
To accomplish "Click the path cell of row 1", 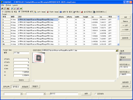I will [x=38, y=20].
